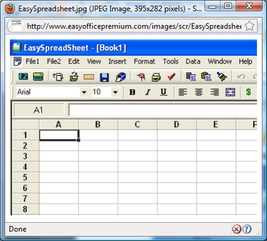
Task: Open the Data menu
Action: point(193,61)
